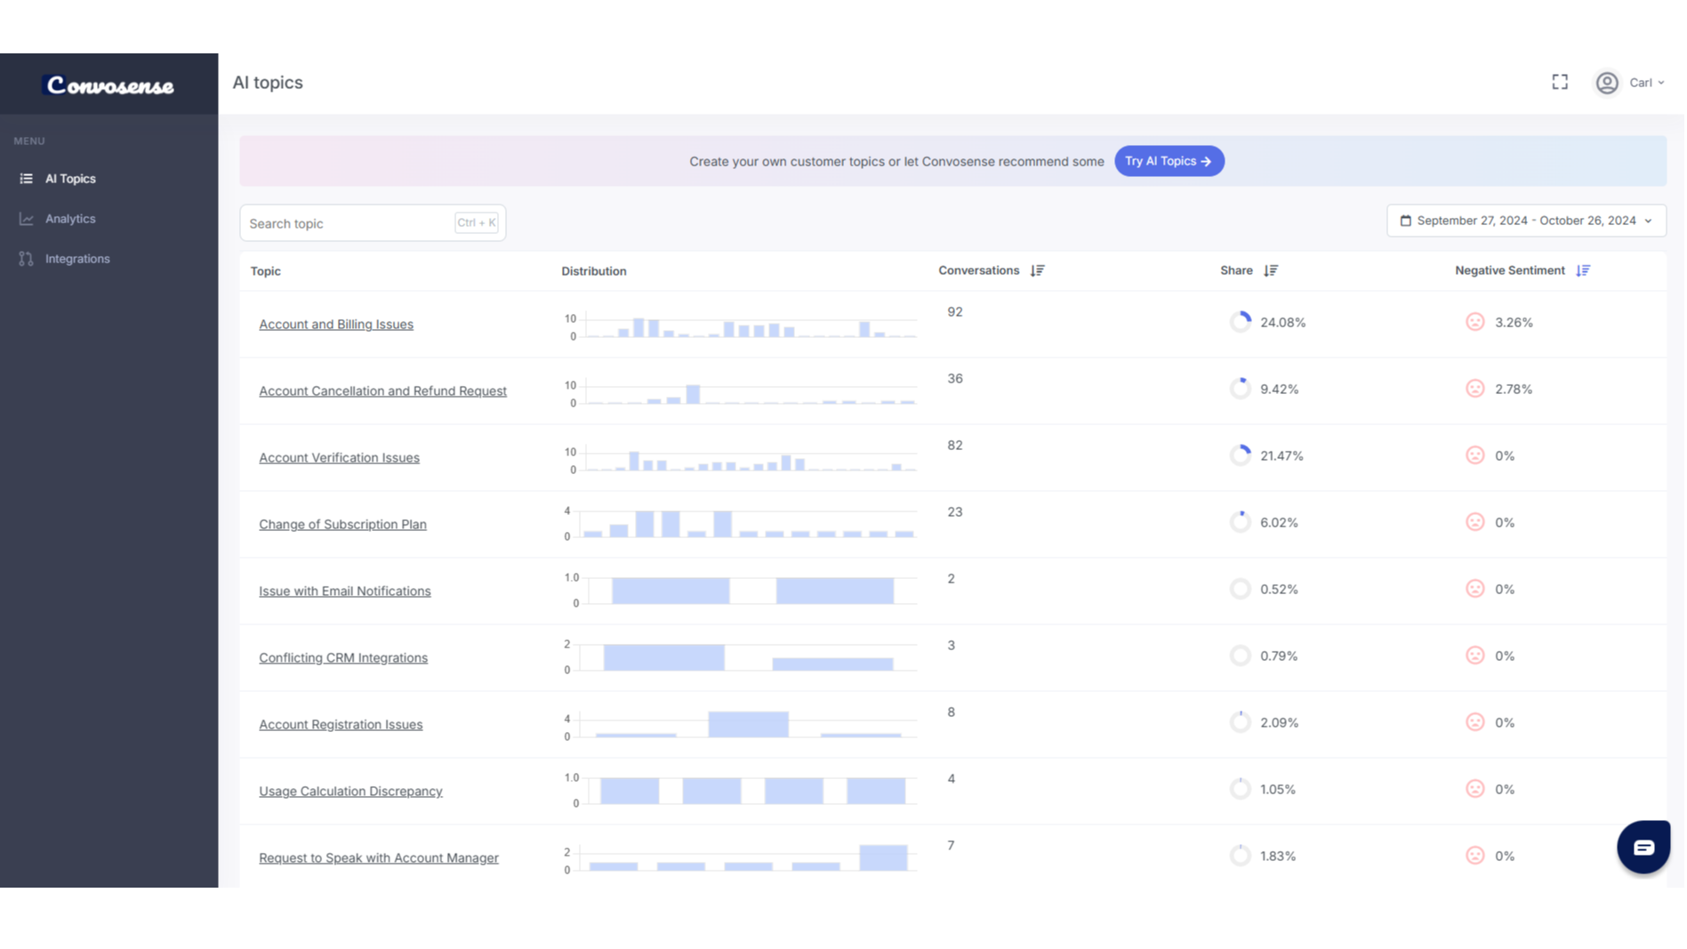Open the chat support widget
1687x949 pixels.
(1643, 847)
